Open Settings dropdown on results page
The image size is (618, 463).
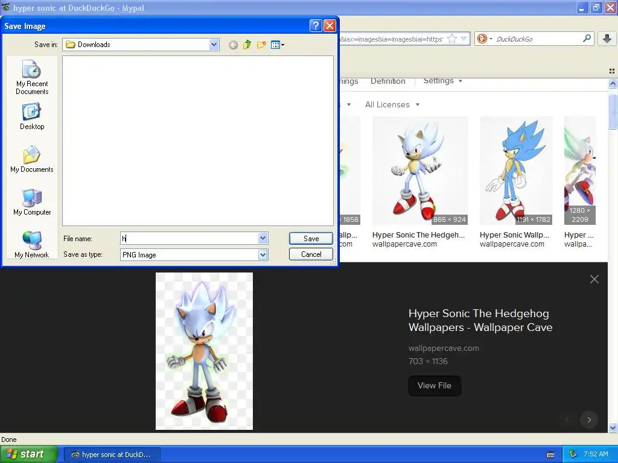442,81
